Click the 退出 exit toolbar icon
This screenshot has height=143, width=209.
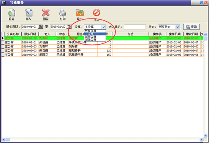pyautogui.click(x=97, y=14)
